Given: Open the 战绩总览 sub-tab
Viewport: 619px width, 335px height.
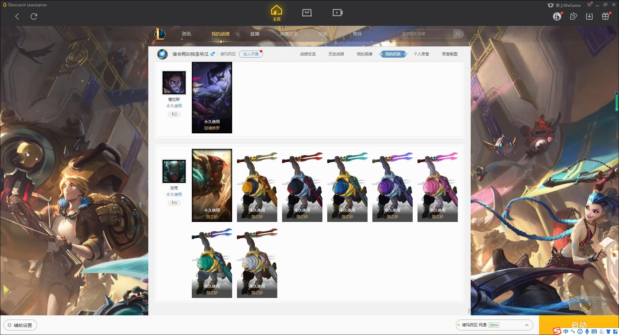Looking at the screenshot, I should [308, 54].
